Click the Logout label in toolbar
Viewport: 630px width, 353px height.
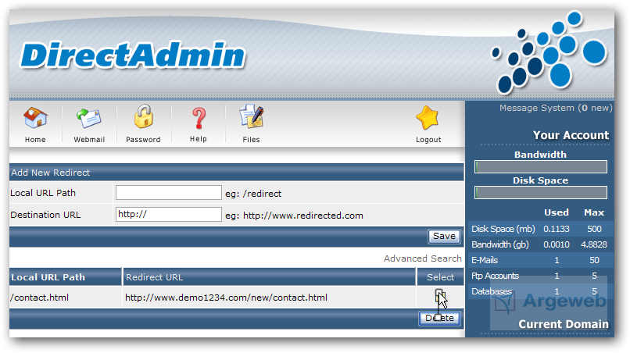click(x=428, y=140)
